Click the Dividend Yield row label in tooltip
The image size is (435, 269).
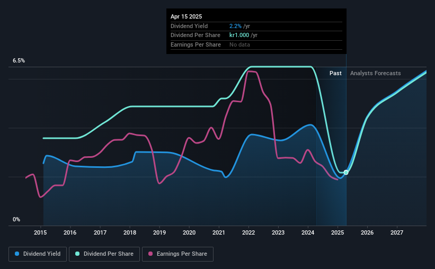click(x=189, y=26)
